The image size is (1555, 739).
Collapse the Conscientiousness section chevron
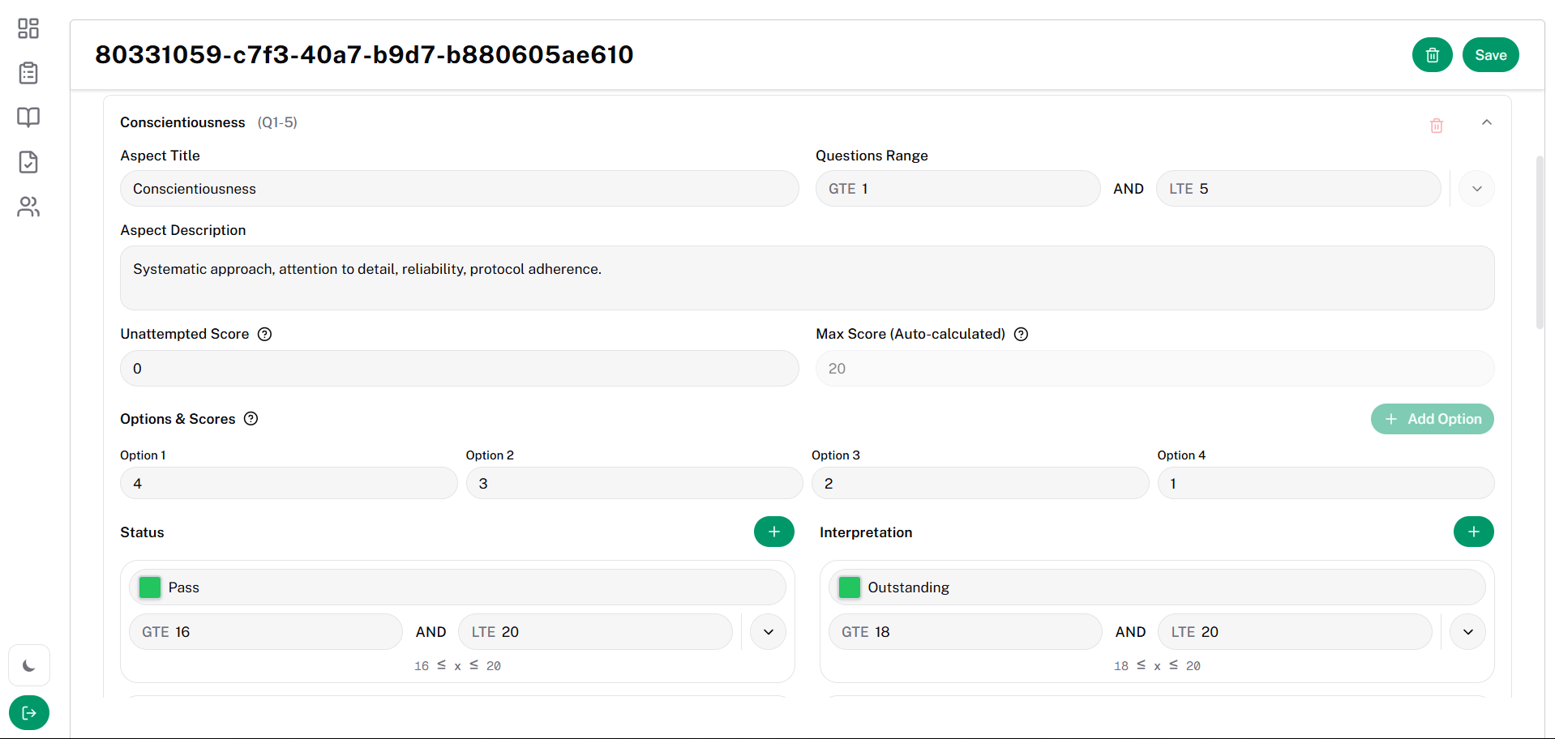pos(1486,122)
